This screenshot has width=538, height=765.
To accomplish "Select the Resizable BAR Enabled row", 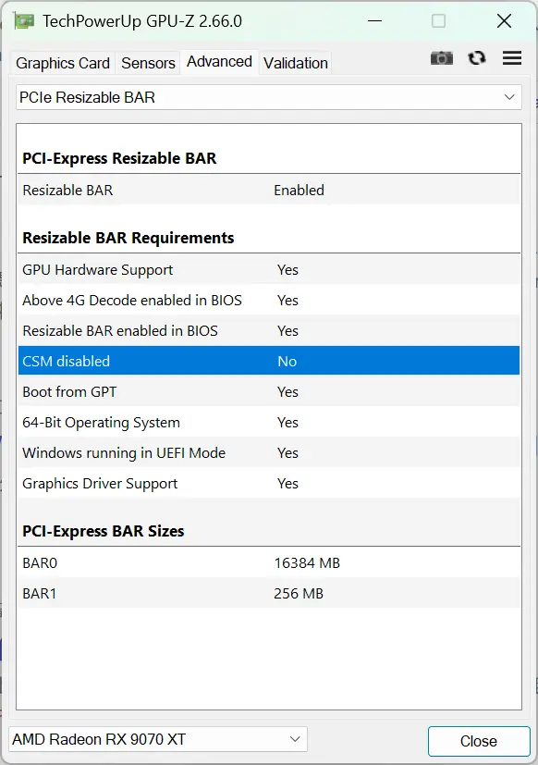I will [269, 190].
